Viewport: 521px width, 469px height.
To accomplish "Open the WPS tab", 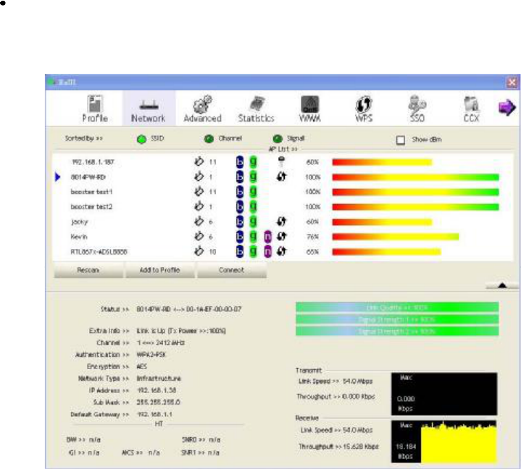I will click(x=364, y=109).
